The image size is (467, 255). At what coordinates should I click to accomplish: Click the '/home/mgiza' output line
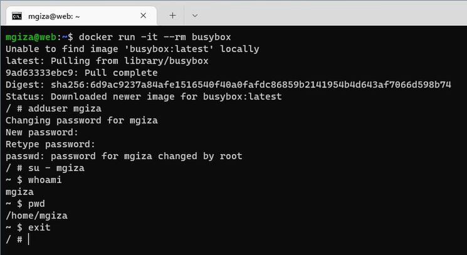(36, 216)
